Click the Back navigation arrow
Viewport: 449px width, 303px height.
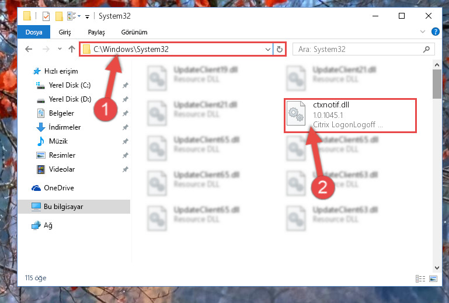[29, 49]
